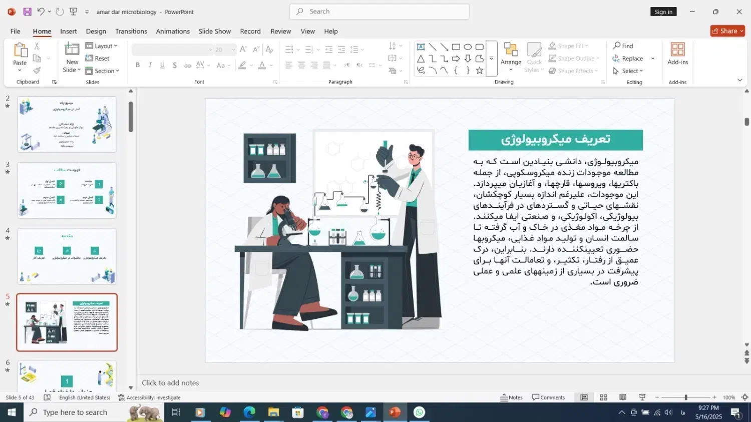Click the Replace button

(628, 59)
